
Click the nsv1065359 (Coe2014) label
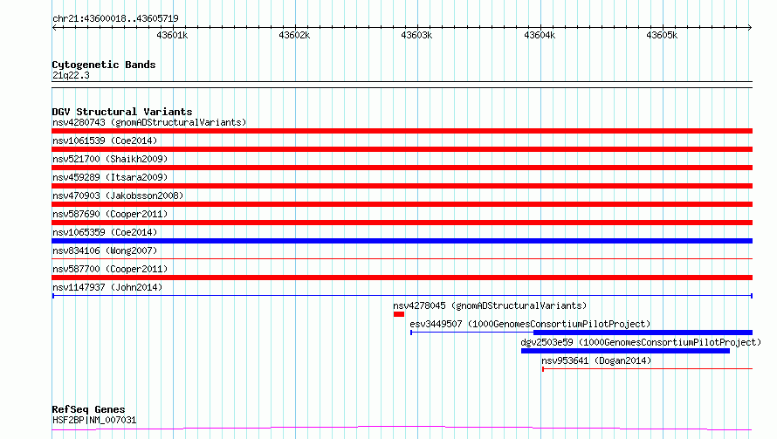tap(105, 232)
